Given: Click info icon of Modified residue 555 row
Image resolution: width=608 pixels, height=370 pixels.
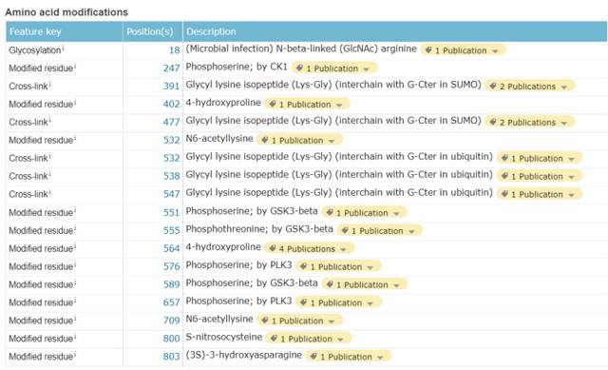Looking at the screenshot, I should (75, 228).
